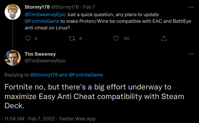199x123 pixels.
Task: Click the Twitter Web App source label
Action: [77, 119]
